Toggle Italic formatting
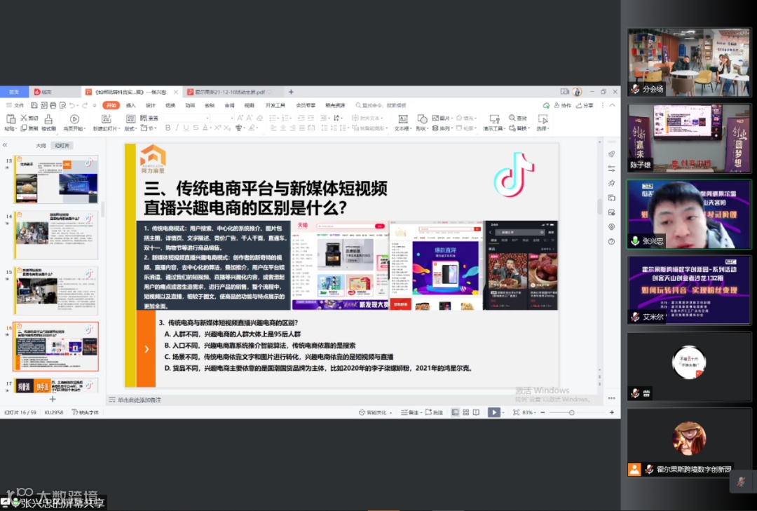Screen dimensions: 757x511 (177, 128)
